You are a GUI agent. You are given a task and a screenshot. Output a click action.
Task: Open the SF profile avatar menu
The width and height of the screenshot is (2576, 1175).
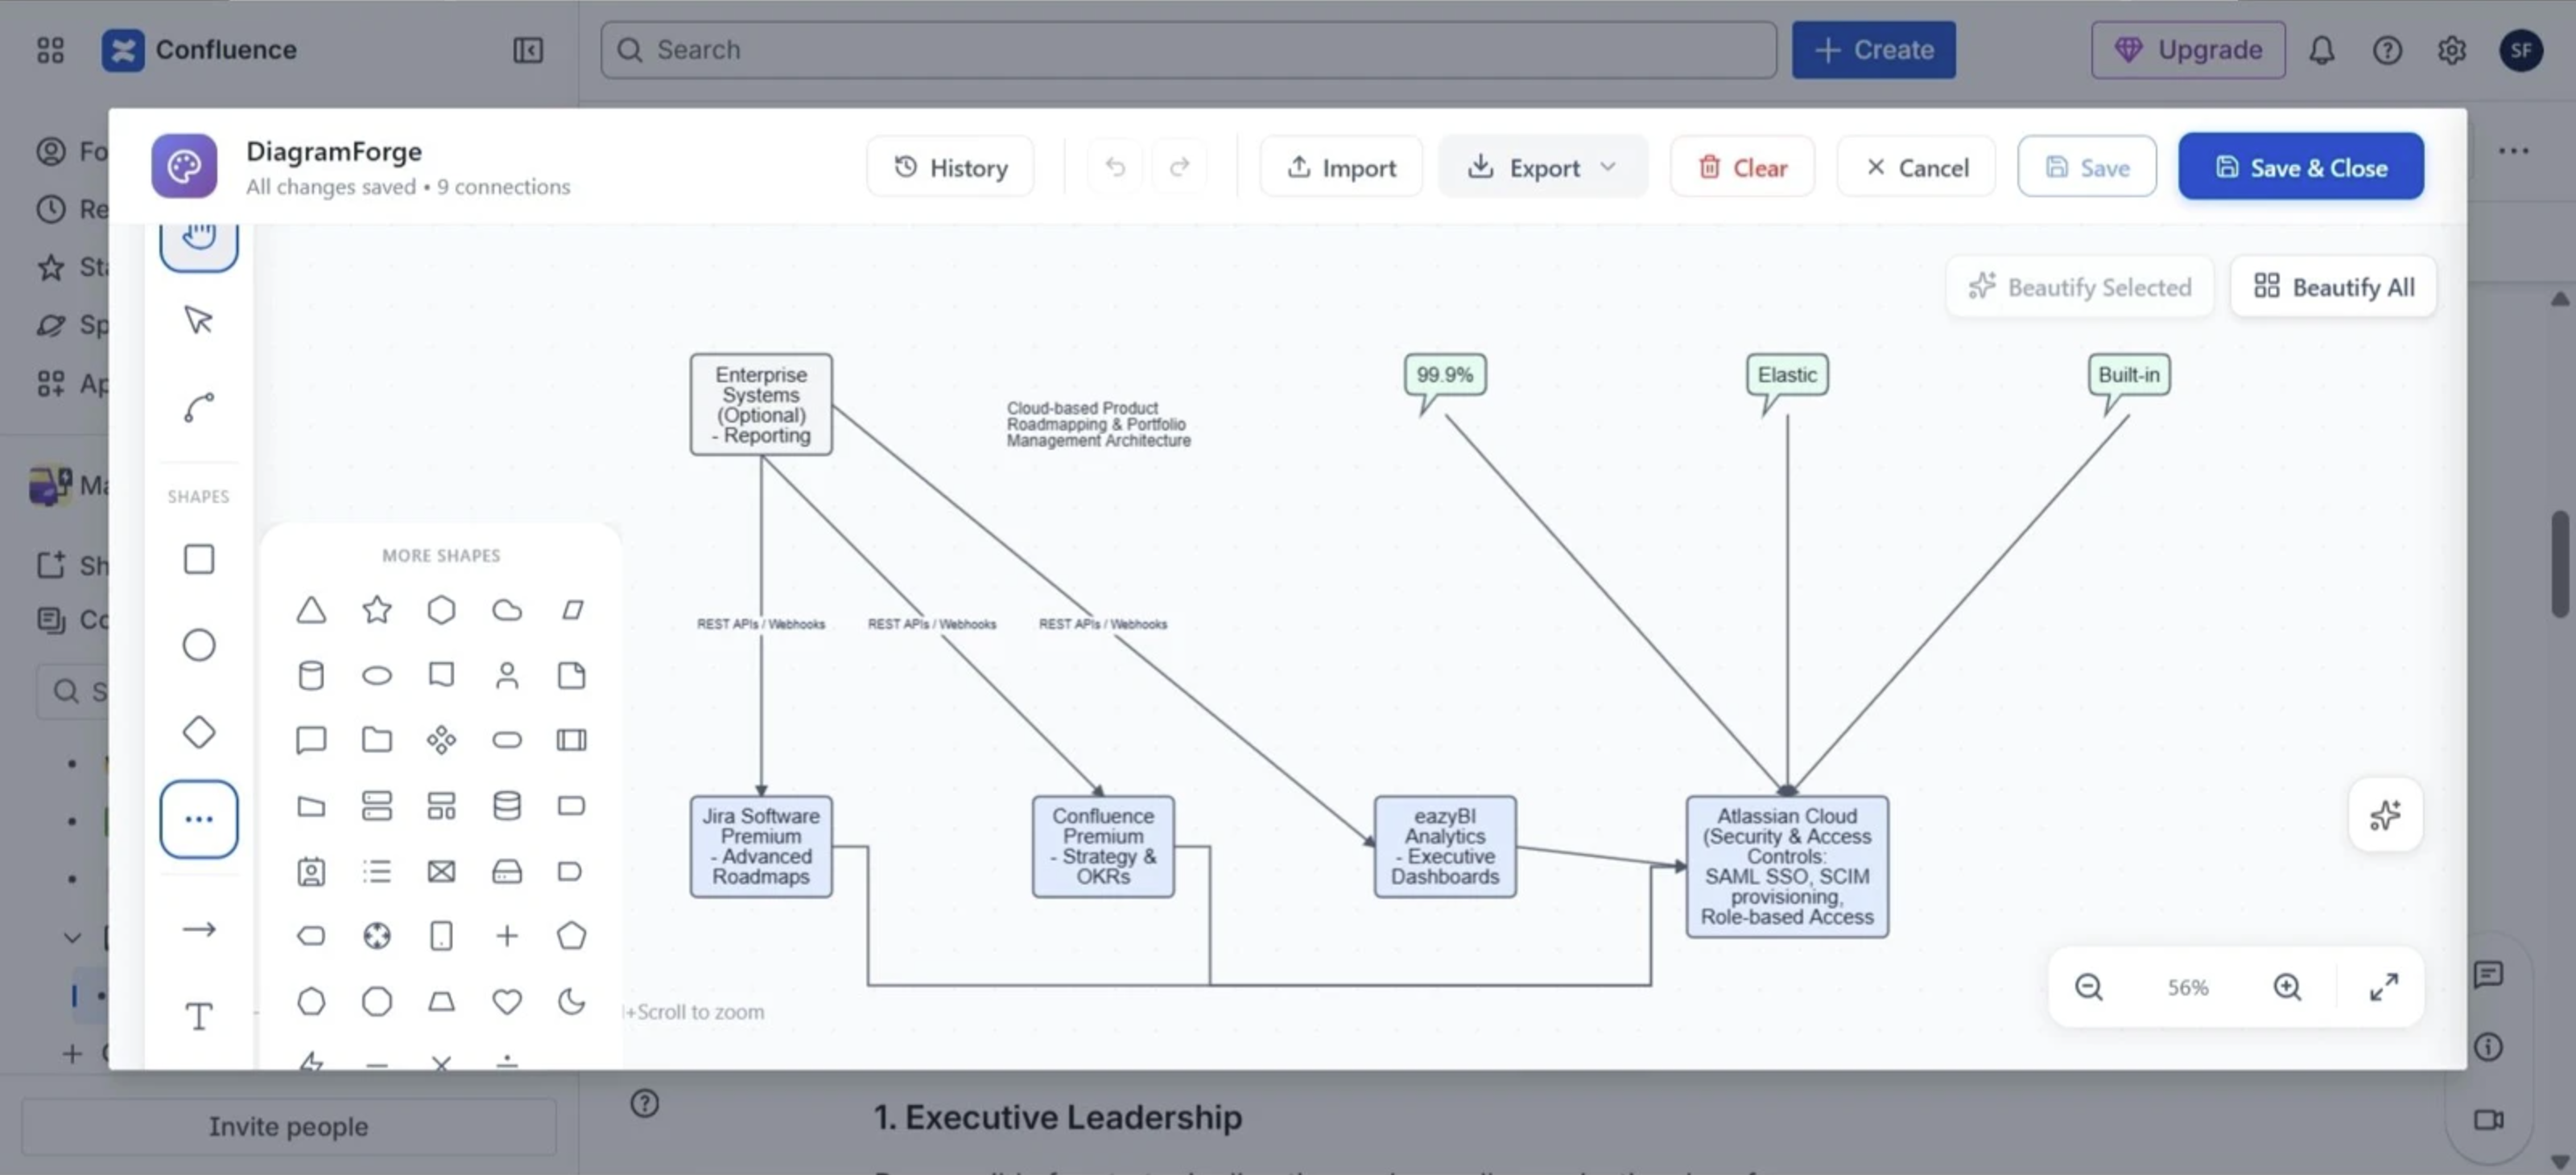(x=2521, y=50)
